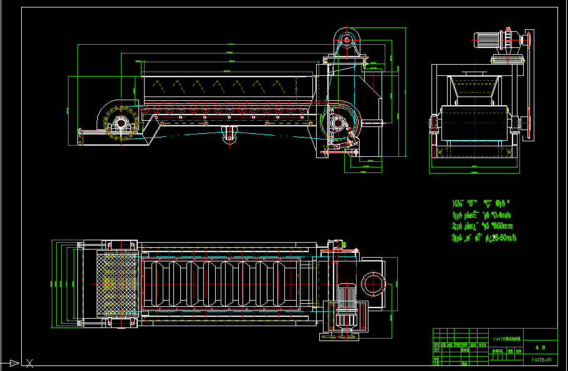The width and height of the screenshot is (568, 371).
Task: Select the right drive sprocket in side elevation
Action: (339, 123)
